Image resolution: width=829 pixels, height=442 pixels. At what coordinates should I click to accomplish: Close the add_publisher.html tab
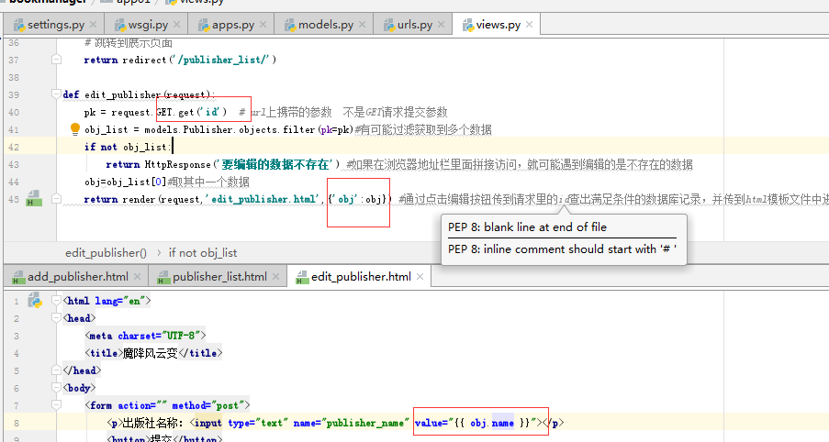click(138, 277)
